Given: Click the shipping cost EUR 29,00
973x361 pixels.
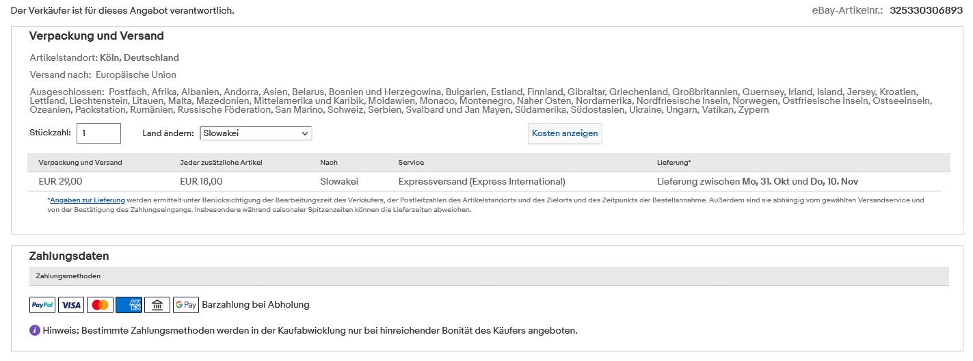Looking at the screenshot, I should 60,182.
